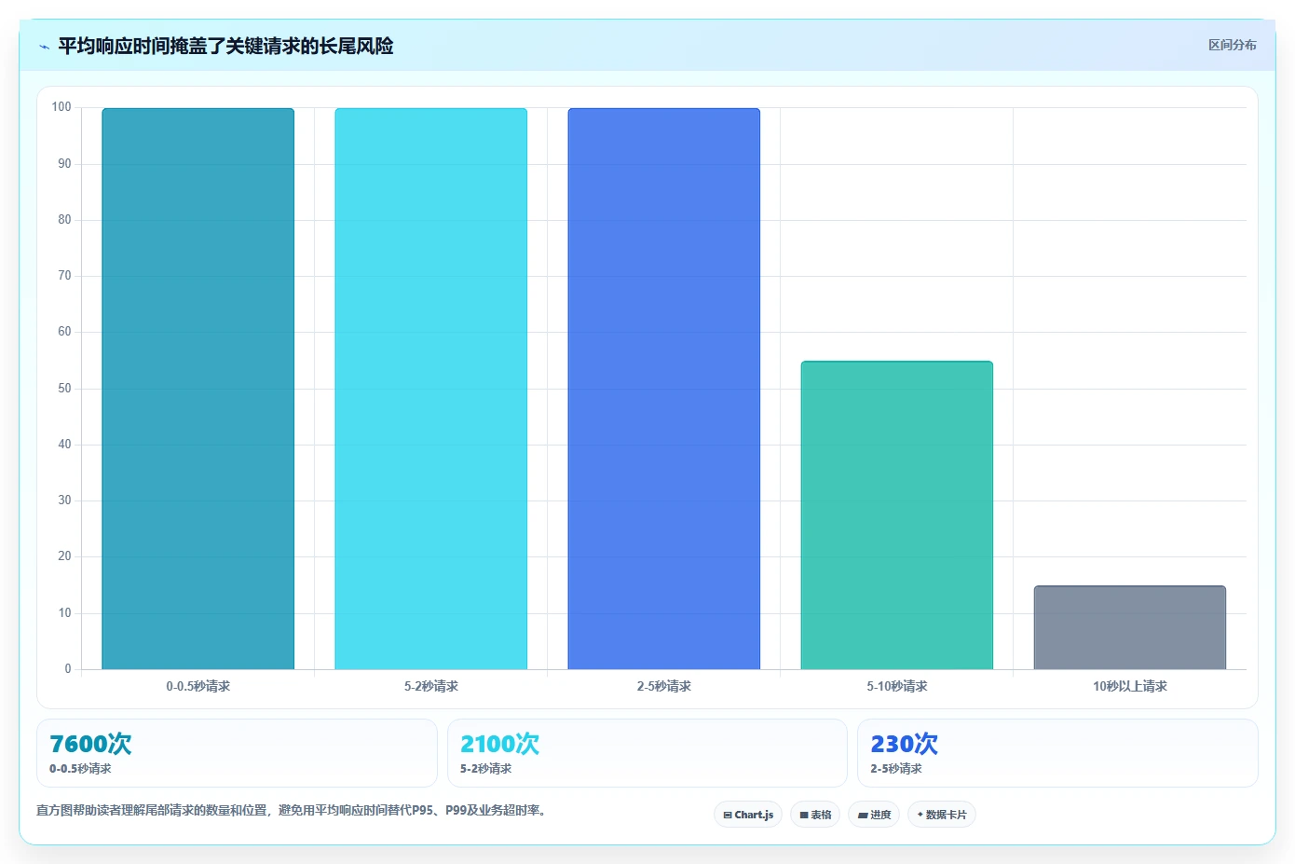Screen dimensions: 1295x864
Task: Click the square icon in 表格 chip
Action: [x=804, y=815]
